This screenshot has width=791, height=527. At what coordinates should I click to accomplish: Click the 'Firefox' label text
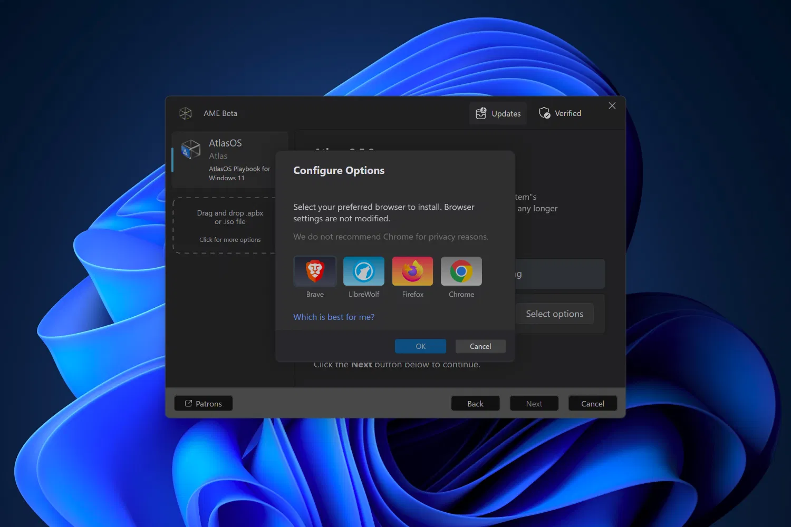(x=413, y=295)
